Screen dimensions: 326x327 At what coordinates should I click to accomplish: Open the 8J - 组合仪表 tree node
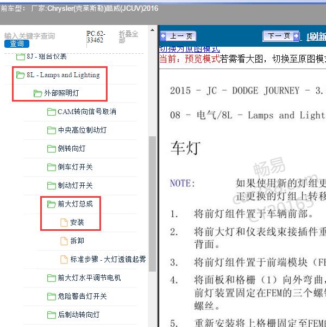[x=47, y=56]
